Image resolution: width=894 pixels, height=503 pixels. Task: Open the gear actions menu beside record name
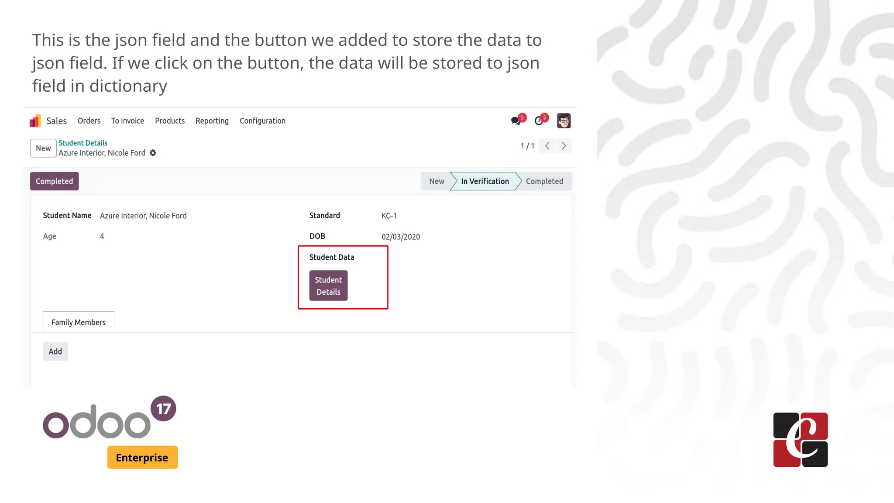(x=153, y=153)
